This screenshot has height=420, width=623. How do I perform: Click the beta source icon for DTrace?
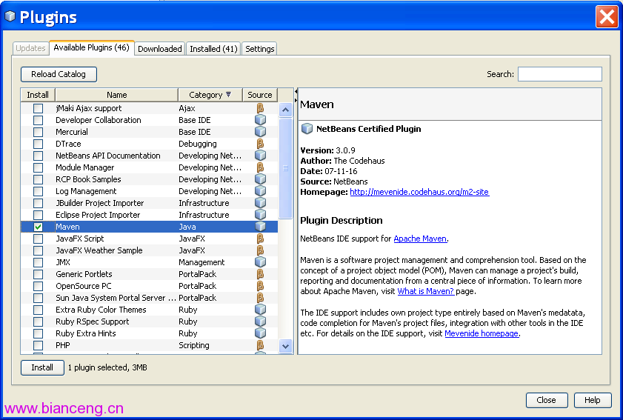coord(260,144)
